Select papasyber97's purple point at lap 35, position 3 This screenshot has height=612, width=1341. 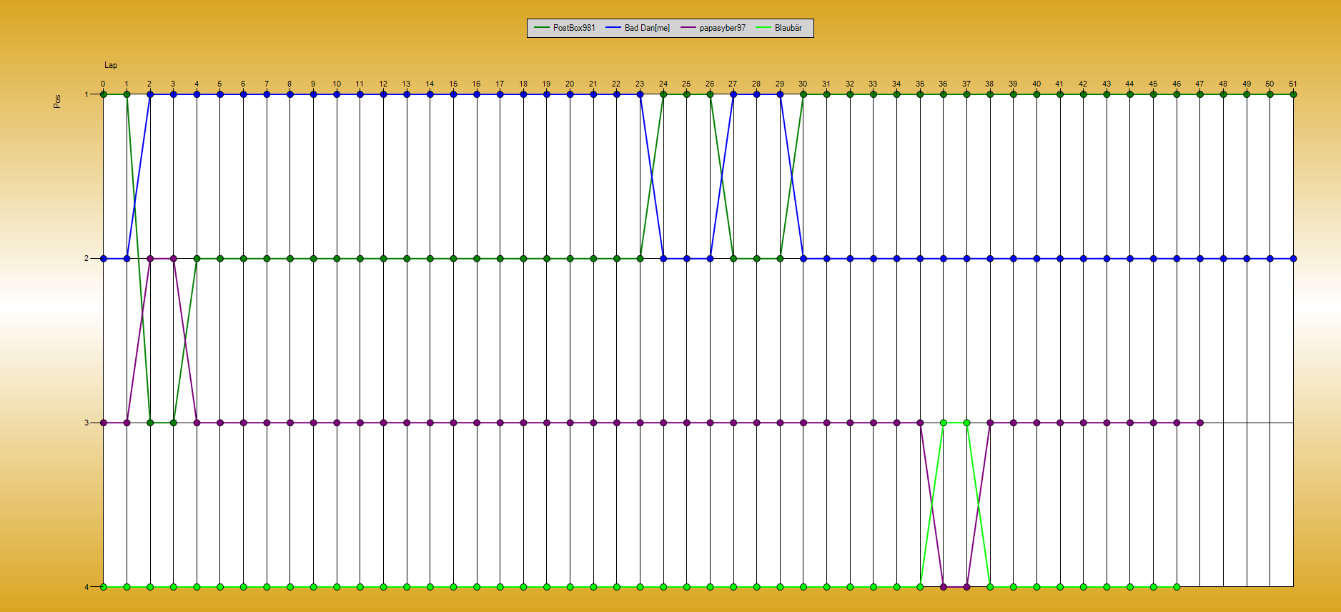(x=920, y=423)
